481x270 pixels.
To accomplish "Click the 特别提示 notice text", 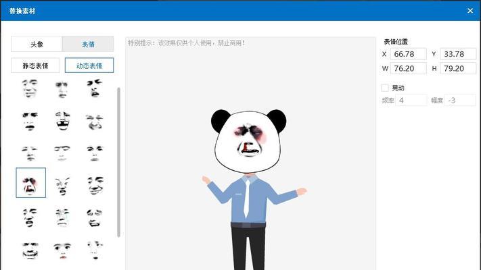I will pyautogui.click(x=187, y=43).
